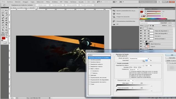This screenshot has width=176, height=99.
Task: Click the Tamaño impresión button
Action: (87, 5)
